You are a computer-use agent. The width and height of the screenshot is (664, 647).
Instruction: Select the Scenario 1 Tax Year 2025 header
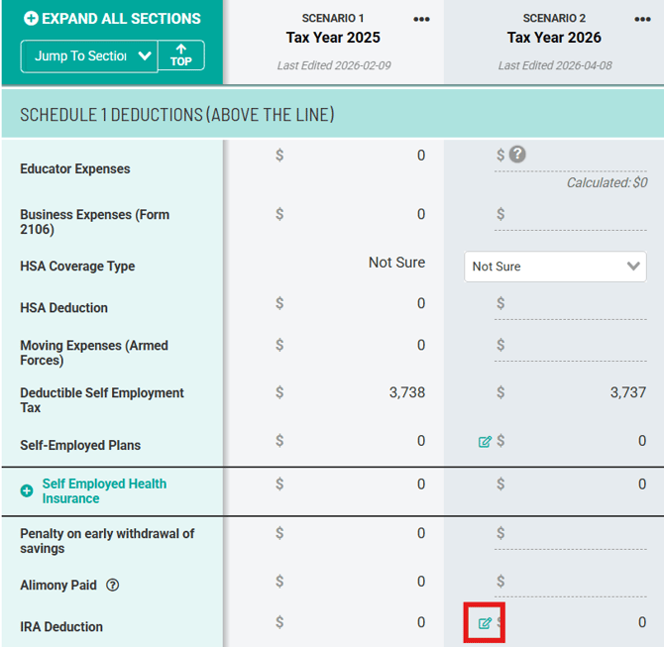click(x=333, y=38)
